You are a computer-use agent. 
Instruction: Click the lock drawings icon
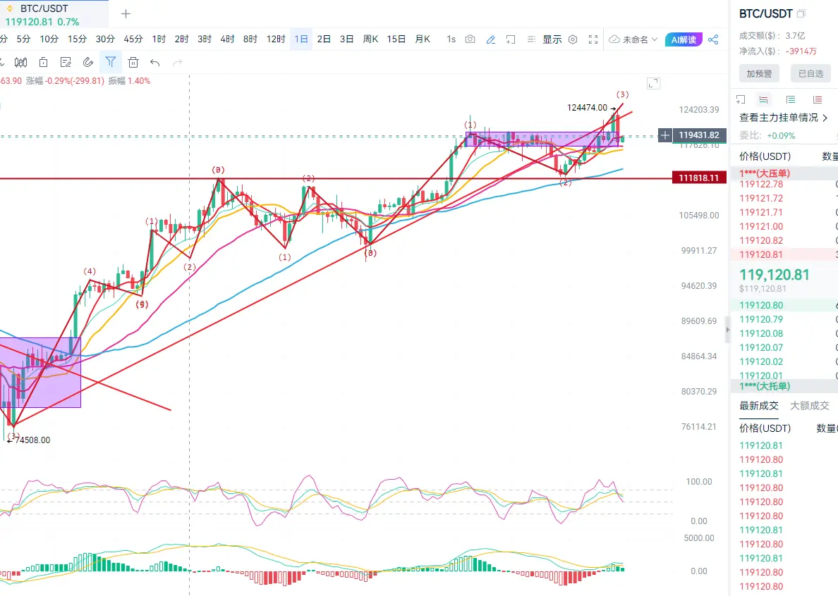43,63
